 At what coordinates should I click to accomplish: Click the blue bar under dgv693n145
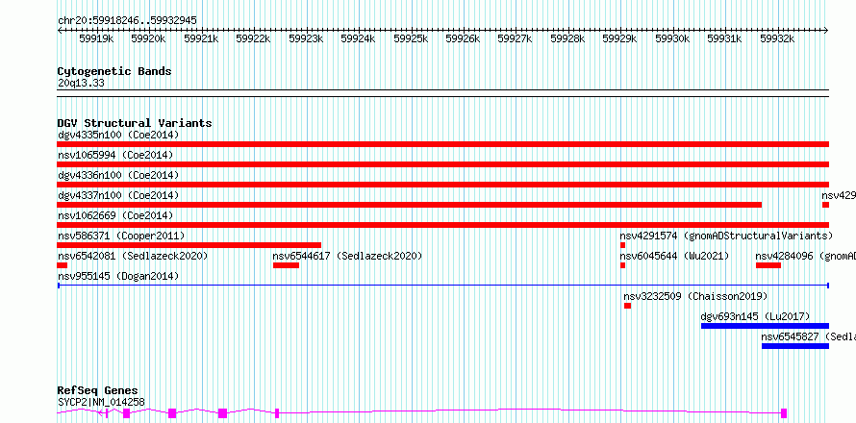[765, 326]
